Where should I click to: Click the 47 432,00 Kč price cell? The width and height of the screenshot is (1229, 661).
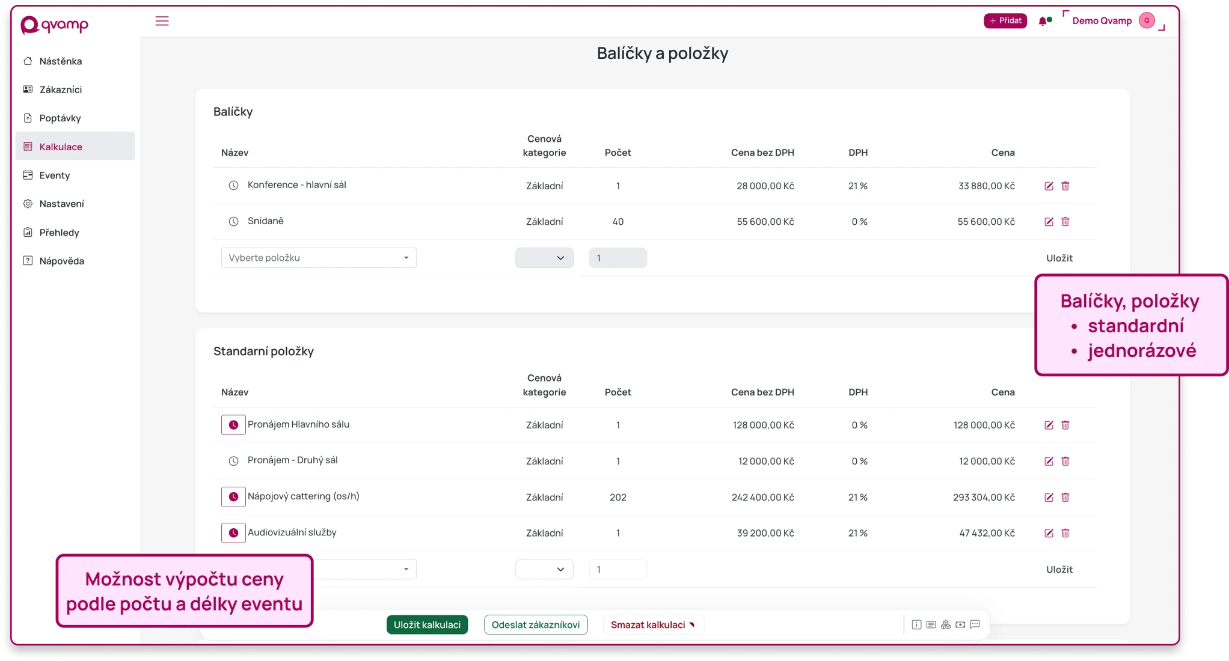tap(987, 533)
